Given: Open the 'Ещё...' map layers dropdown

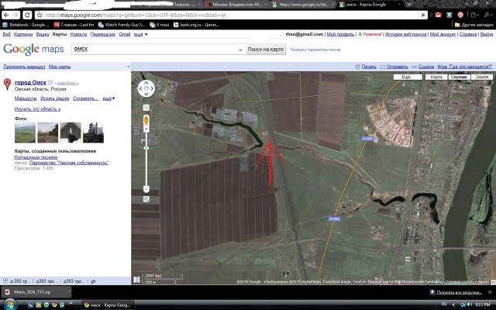Looking at the screenshot, I should click(408, 77).
